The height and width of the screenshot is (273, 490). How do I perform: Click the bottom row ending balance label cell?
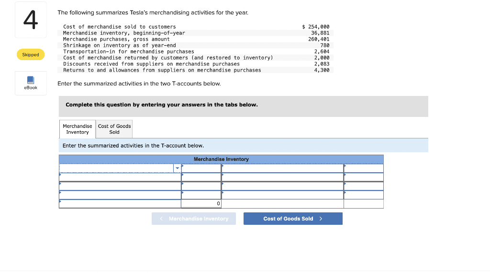pos(120,204)
